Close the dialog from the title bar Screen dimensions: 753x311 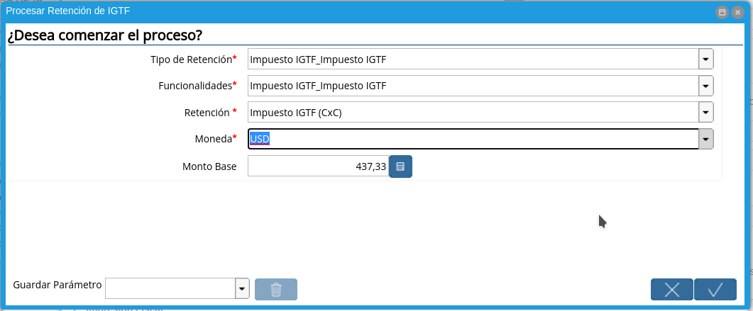coord(737,12)
